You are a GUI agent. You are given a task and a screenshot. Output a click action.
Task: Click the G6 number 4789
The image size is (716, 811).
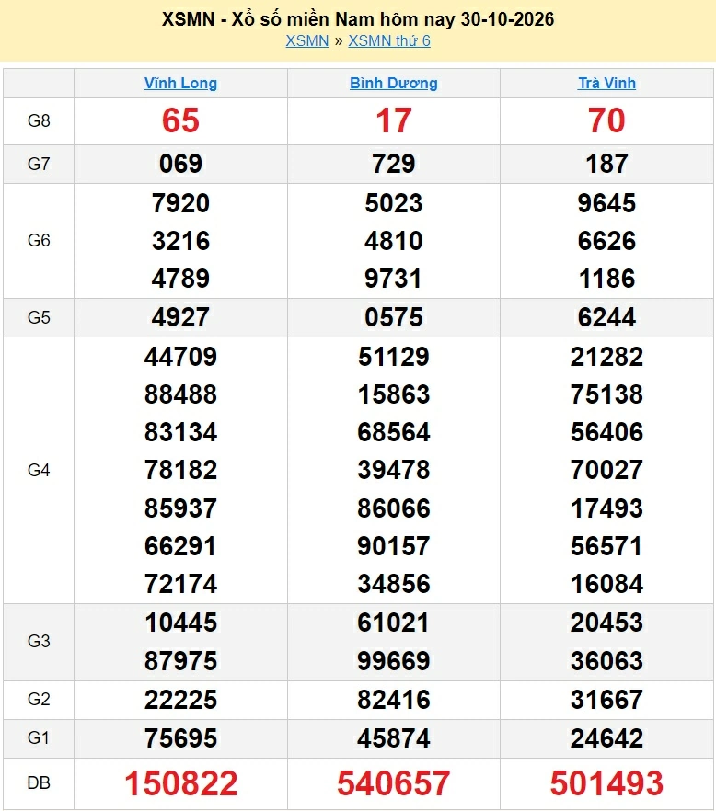[180, 279]
